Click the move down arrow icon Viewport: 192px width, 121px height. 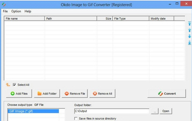click(189, 36)
